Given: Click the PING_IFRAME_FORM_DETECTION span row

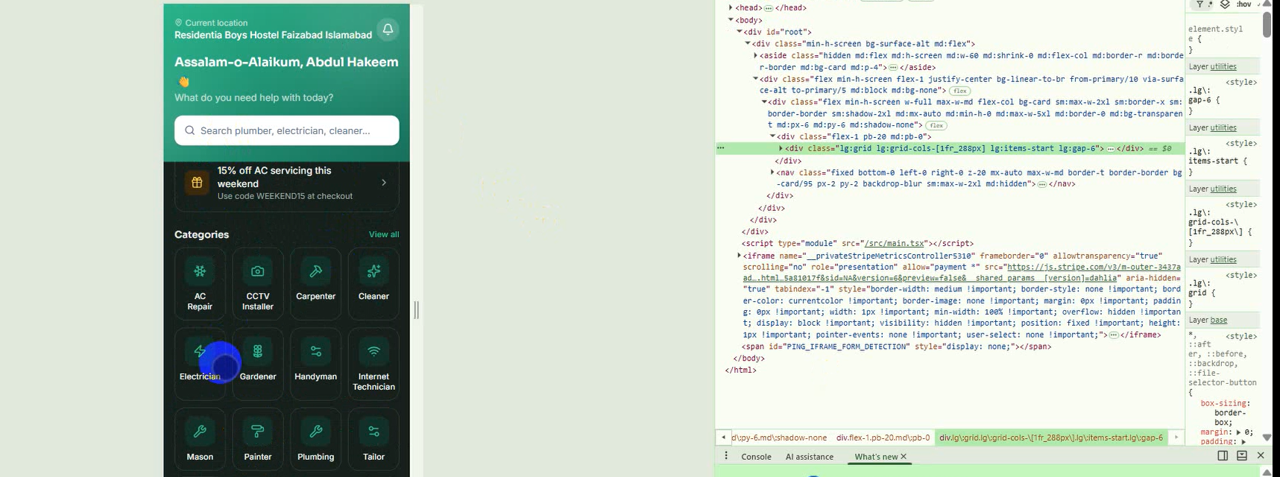Looking at the screenshot, I should click(896, 347).
